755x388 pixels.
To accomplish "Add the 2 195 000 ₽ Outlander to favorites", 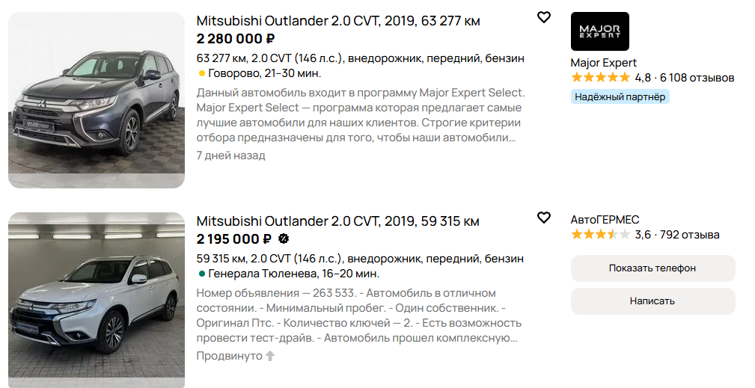I will click(x=544, y=218).
